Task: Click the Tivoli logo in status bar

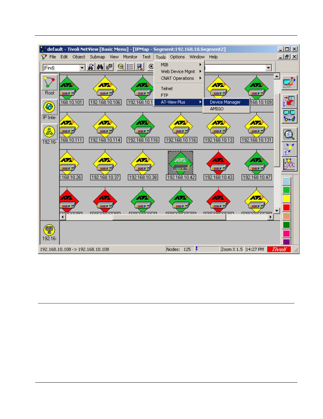Action: pyautogui.click(x=279, y=249)
